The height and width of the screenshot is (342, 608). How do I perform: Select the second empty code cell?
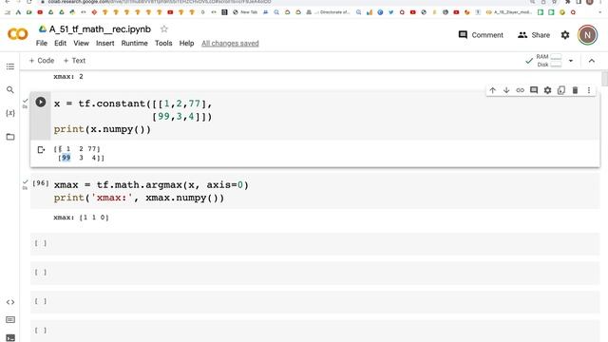click(x=314, y=273)
